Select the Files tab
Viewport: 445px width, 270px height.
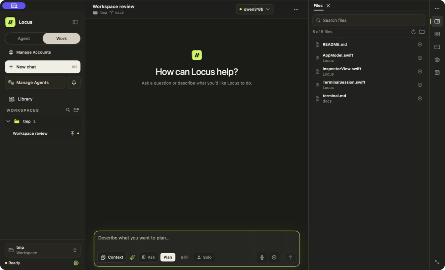coord(318,6)
